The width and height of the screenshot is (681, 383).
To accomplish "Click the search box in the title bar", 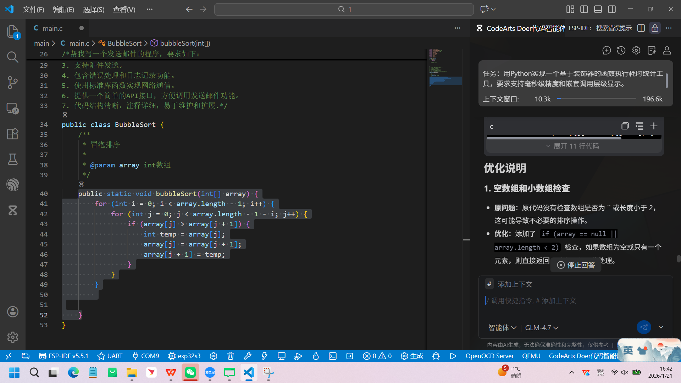I will point(343,9).
